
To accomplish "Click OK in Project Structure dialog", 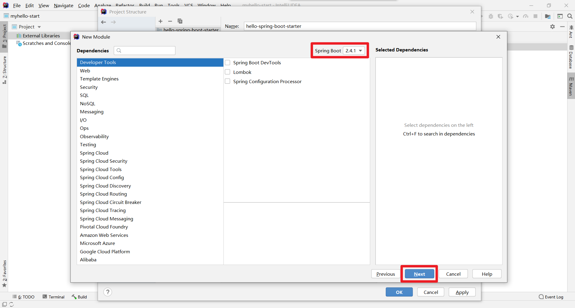I will coord(399,292).
